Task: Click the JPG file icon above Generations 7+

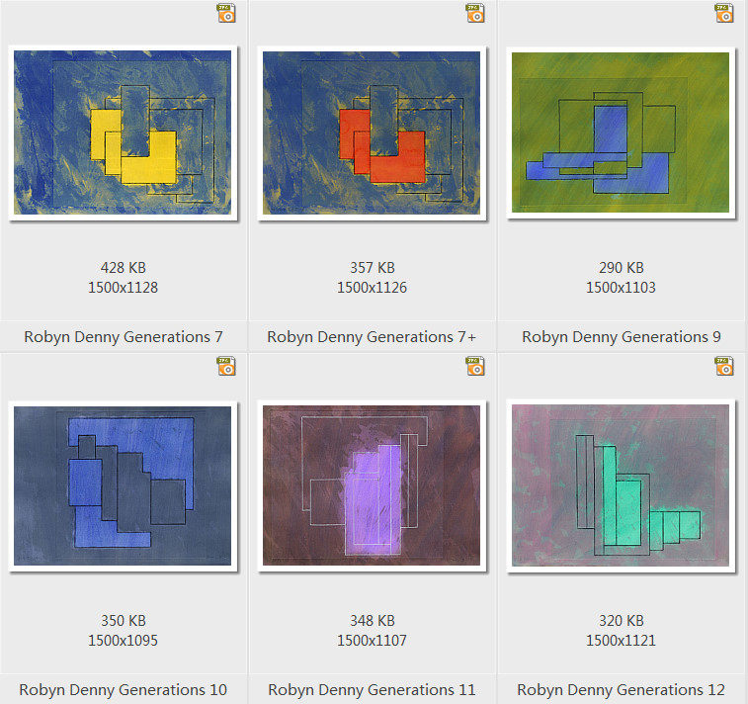Action: coord(475,13)
